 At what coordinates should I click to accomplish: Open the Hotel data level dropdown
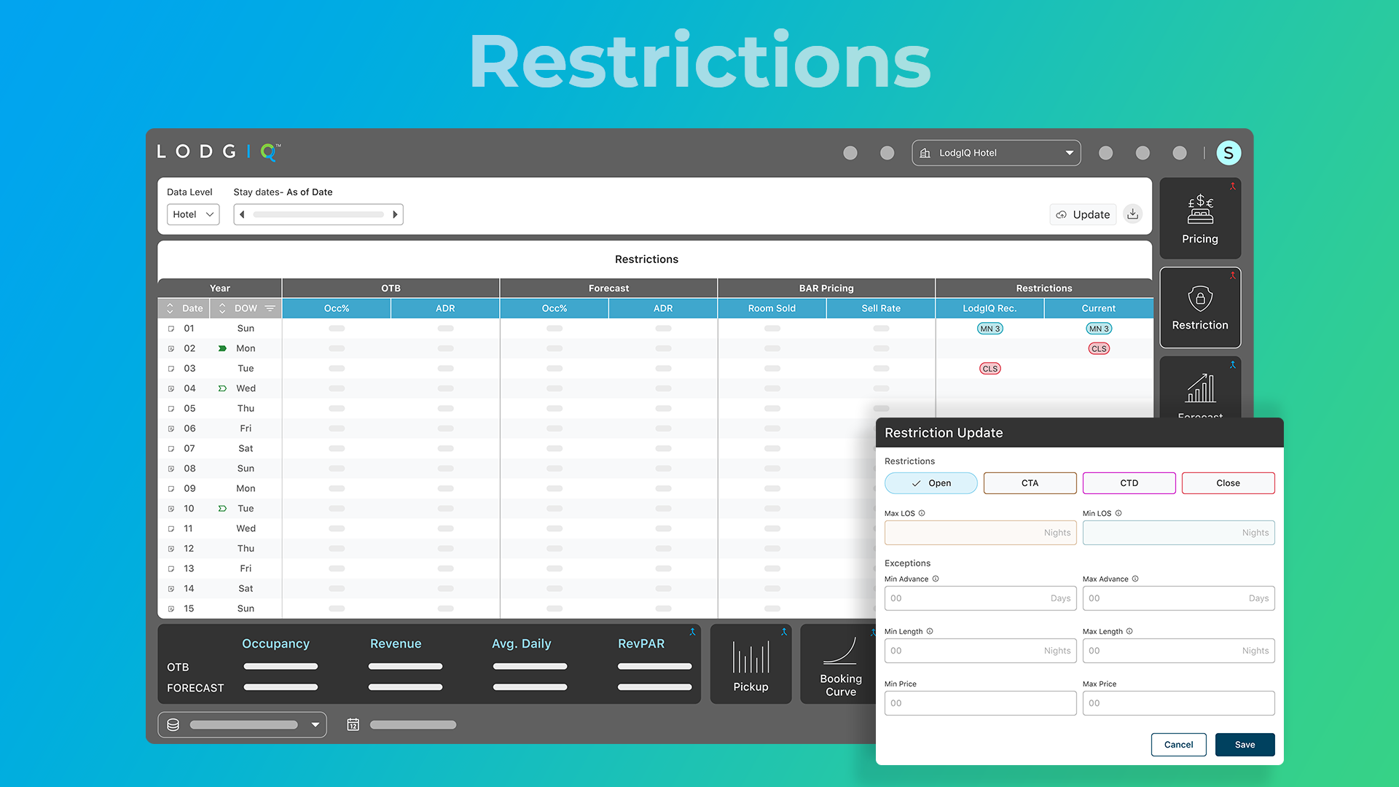193,214
